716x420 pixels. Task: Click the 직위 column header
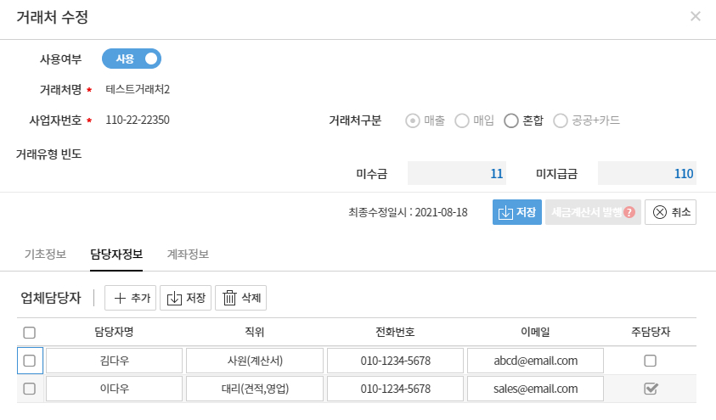[x=255, y=332]
